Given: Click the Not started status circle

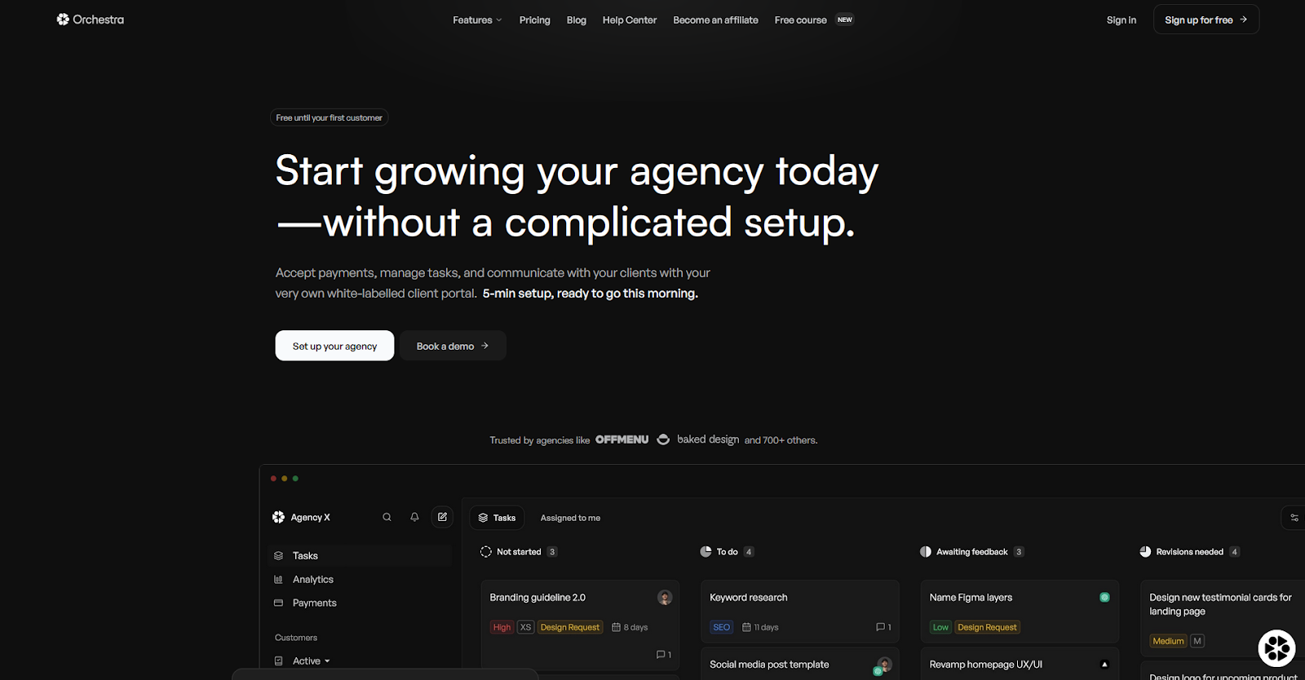Looking at the screenshot, I should [x=486, y=552].
